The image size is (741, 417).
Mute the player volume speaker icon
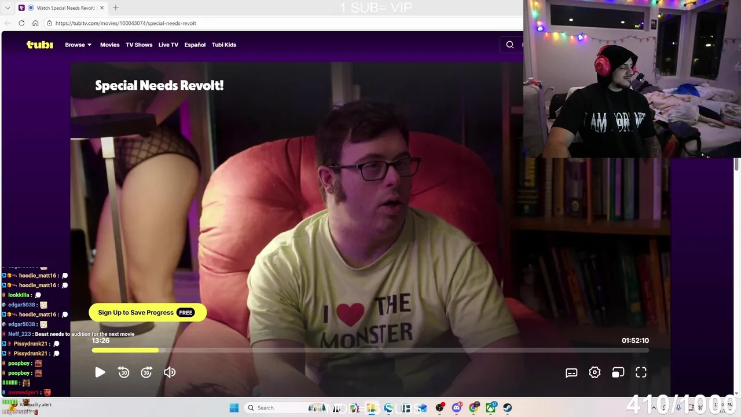coord(170,372)
